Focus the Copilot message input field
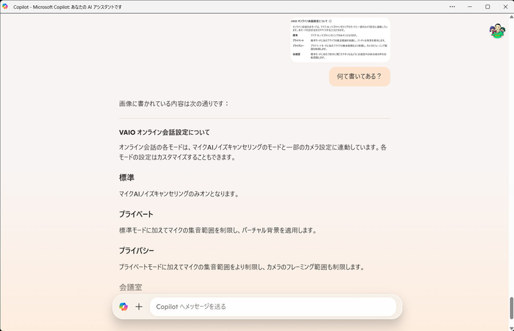The image size is (514, 331). pyautogui.click(x=272, y=307)
